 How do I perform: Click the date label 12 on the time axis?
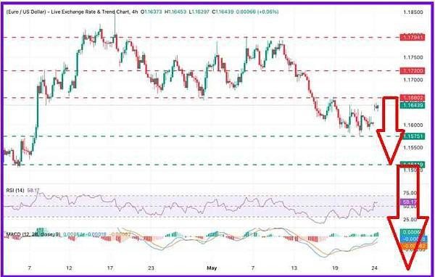[69, 268]
